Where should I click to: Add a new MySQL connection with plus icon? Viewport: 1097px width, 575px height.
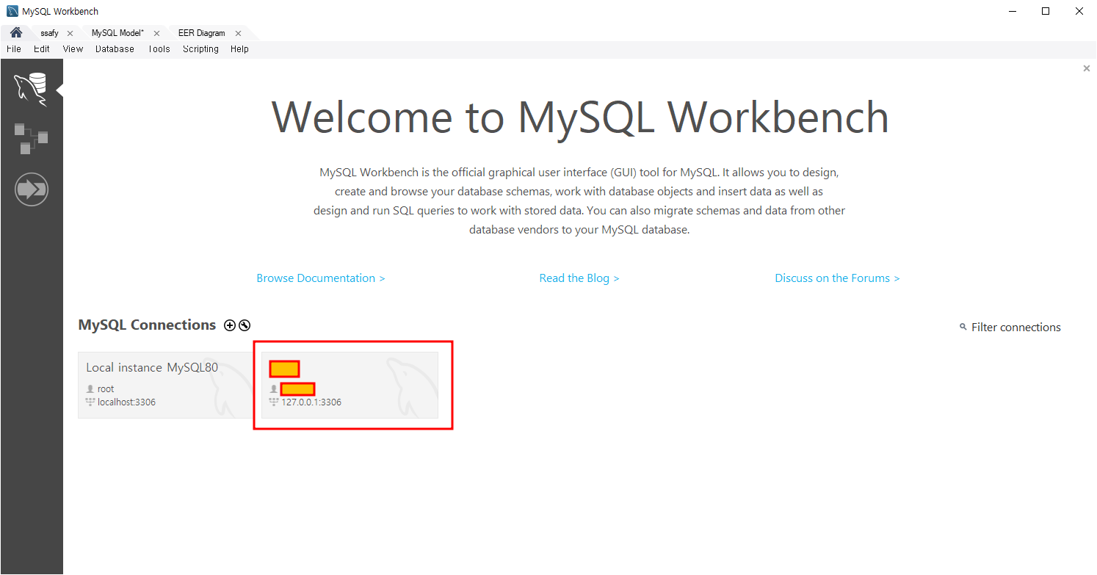[230, 325]
